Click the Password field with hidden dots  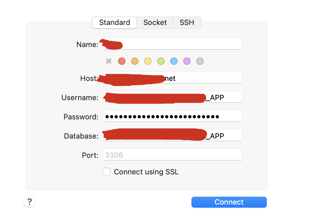pyautogui.click(x=172, y=116)
